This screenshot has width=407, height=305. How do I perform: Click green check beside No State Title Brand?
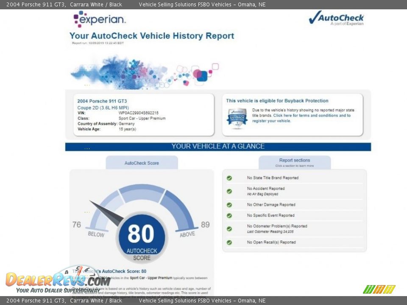tap(229, 178)
